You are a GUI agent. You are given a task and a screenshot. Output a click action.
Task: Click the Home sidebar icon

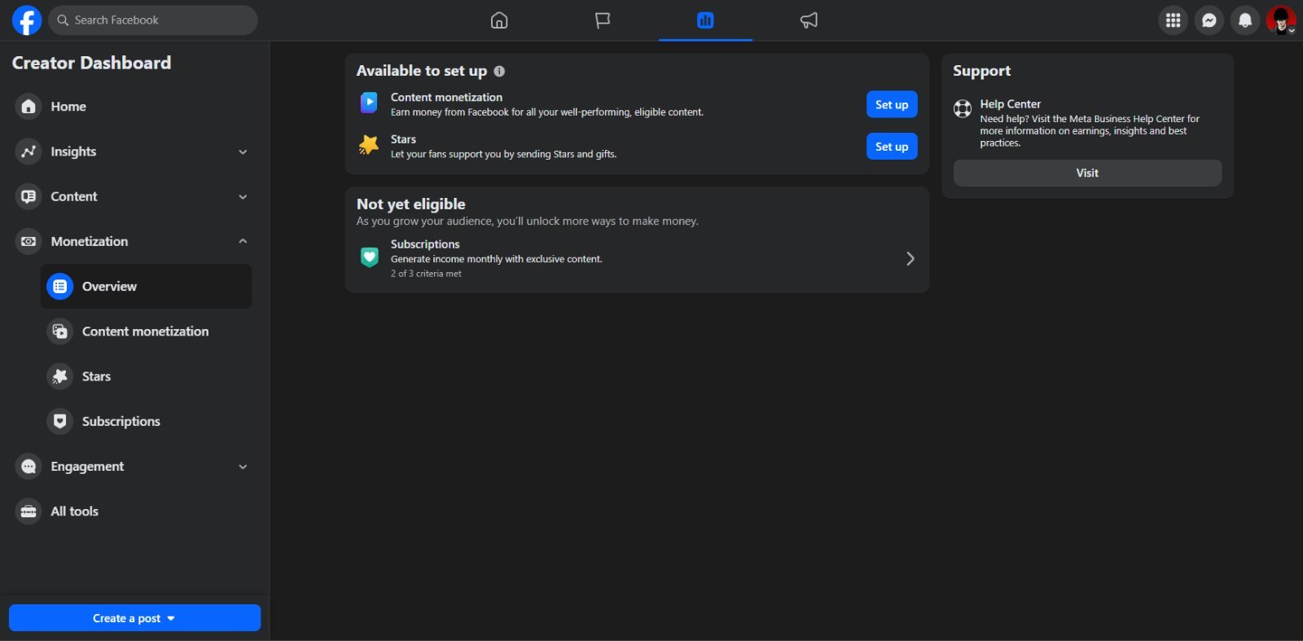coord(29,107)
